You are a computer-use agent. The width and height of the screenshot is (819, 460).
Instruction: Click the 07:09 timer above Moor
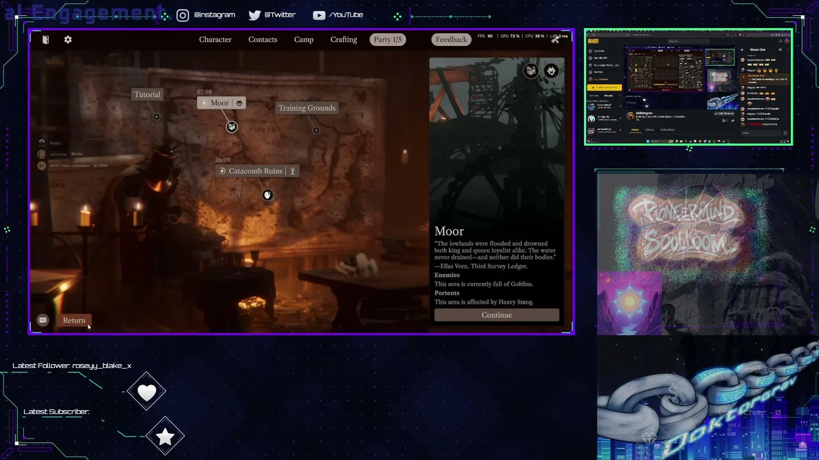(204, 92)
